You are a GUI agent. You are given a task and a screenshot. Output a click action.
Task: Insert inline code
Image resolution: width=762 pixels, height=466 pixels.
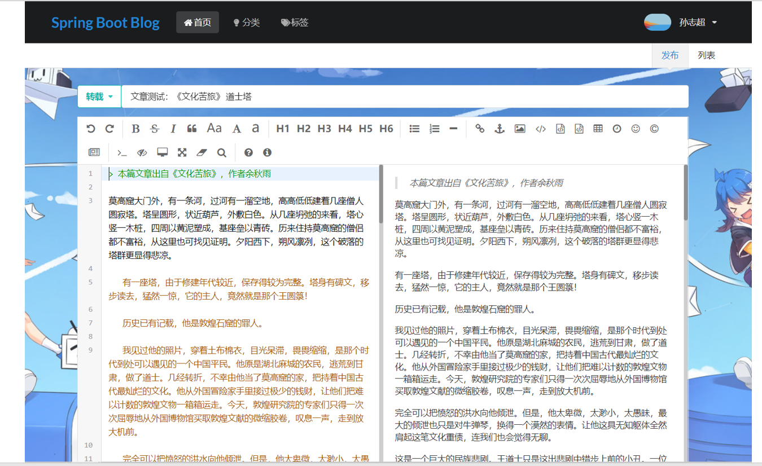541,129
